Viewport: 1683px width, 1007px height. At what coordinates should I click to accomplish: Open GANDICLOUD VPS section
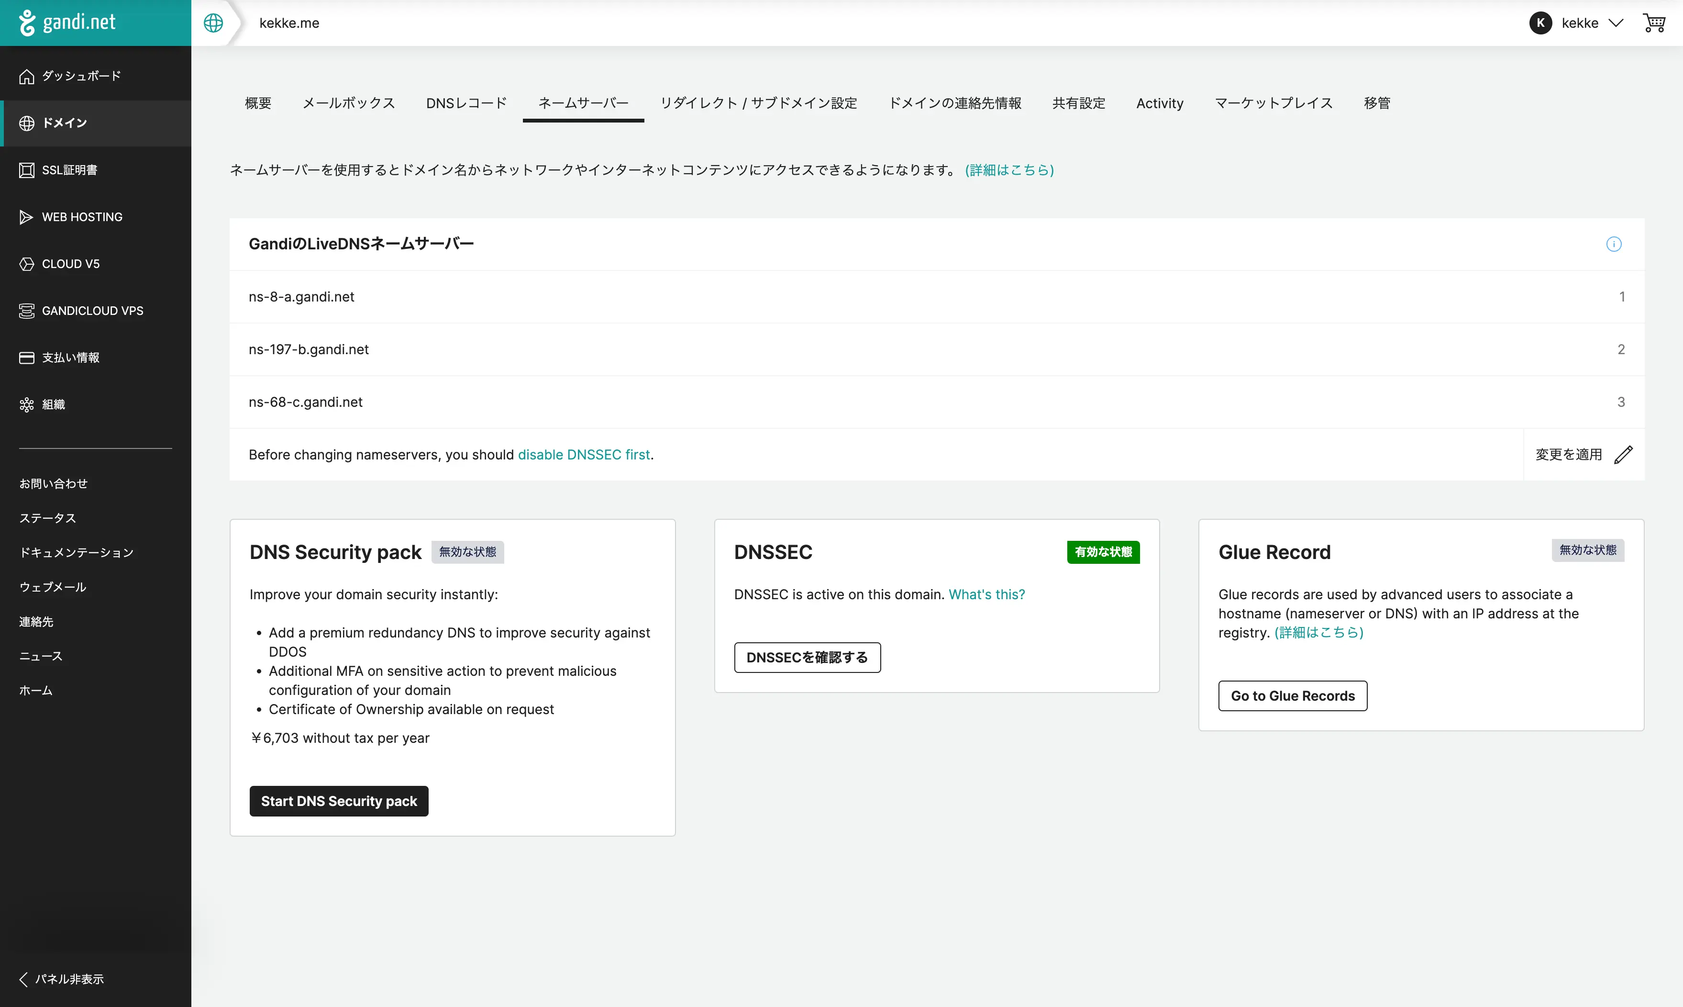click(x=96, y=310)
